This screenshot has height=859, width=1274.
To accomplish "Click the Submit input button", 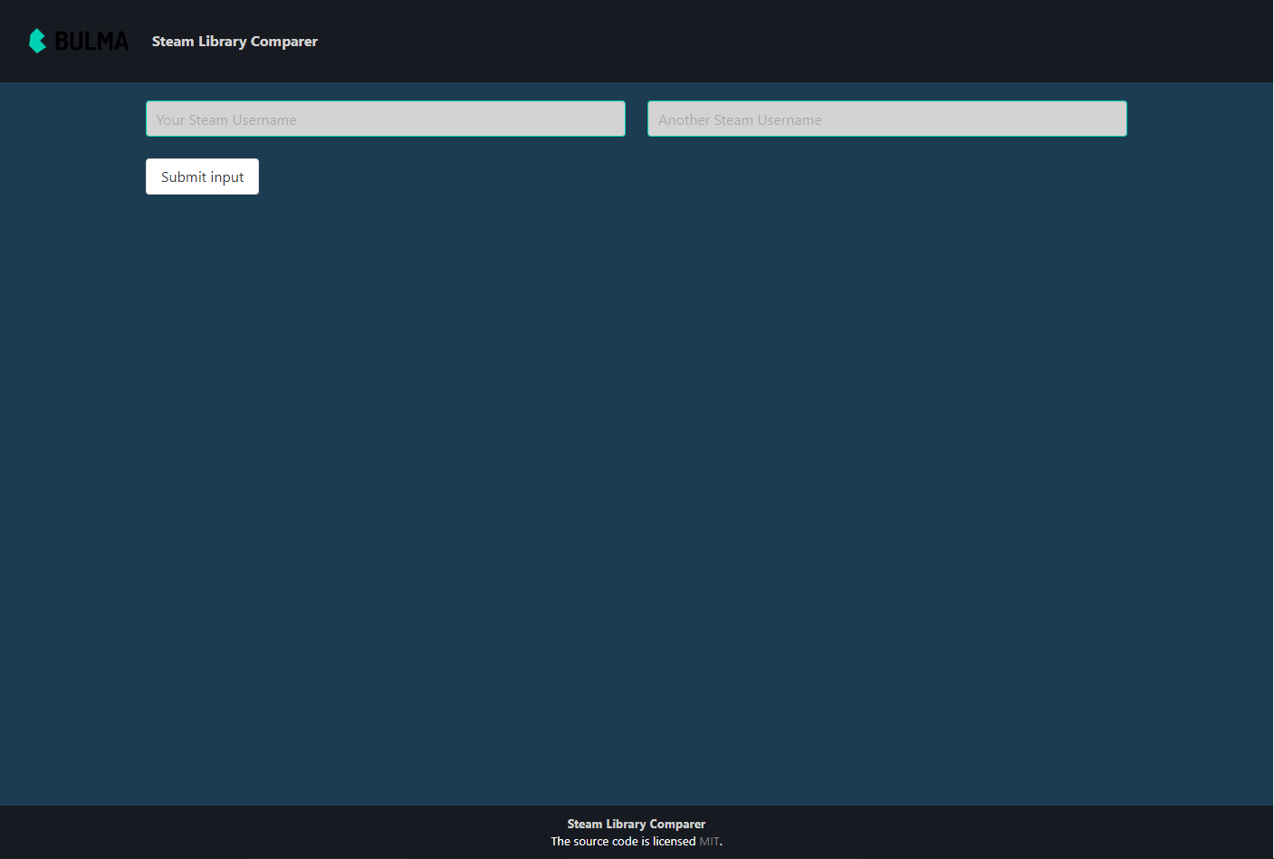I will (202, 177).
